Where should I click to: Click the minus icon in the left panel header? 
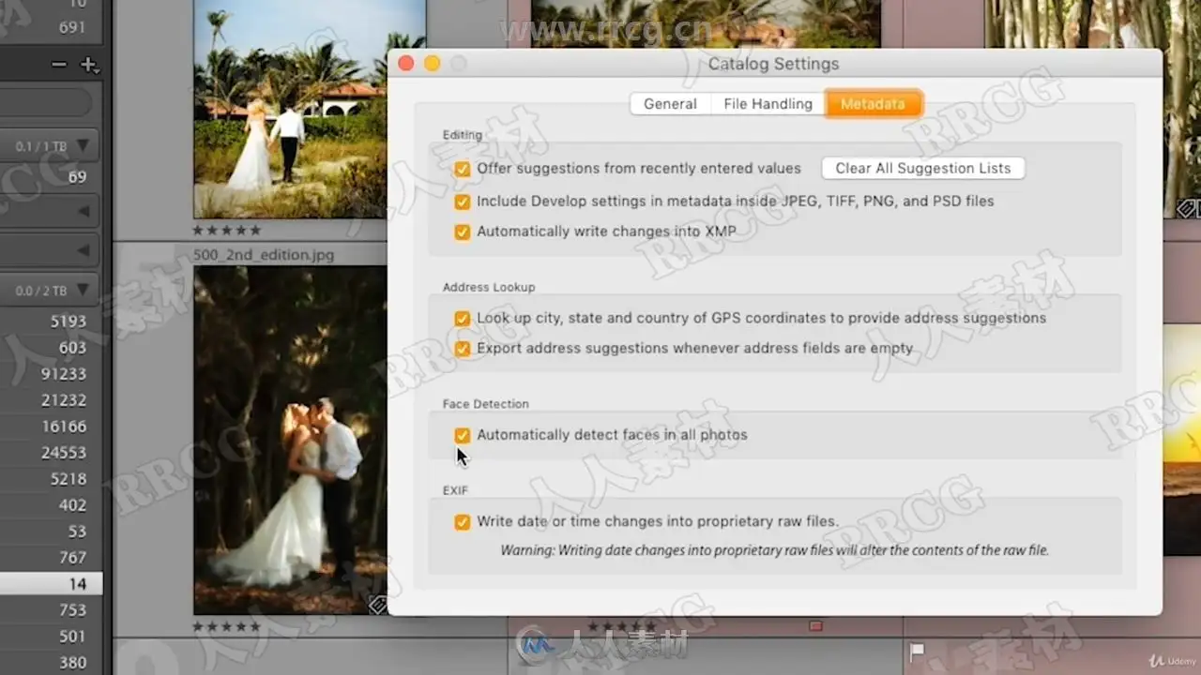(59, 65)
